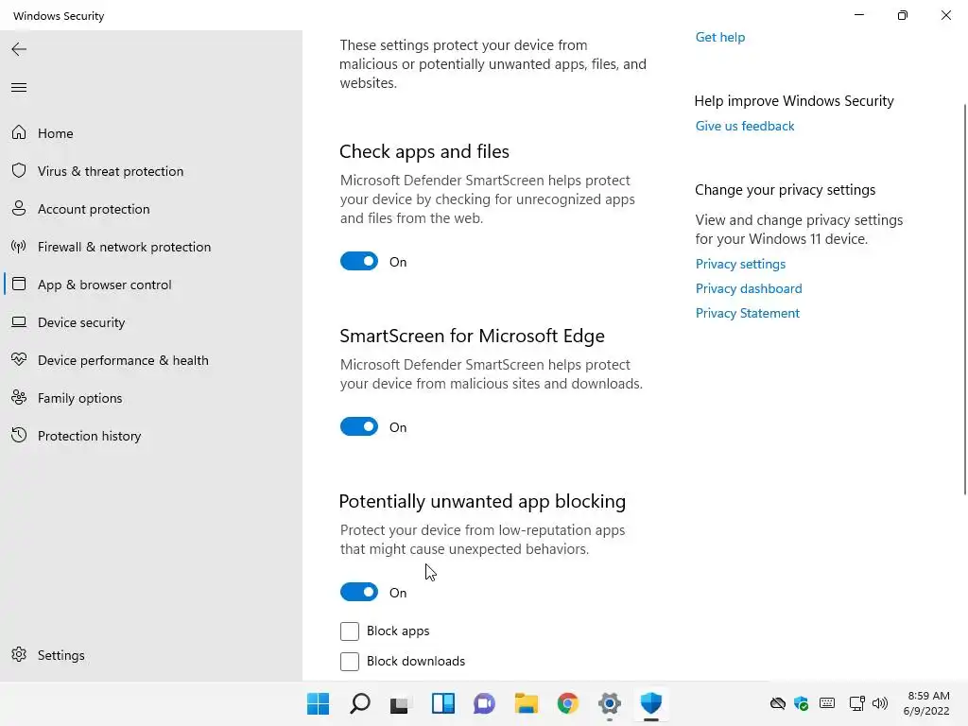Click the Virus & threat protection shield icon
Screen dimensions: 968x726
tap(19, 170)
